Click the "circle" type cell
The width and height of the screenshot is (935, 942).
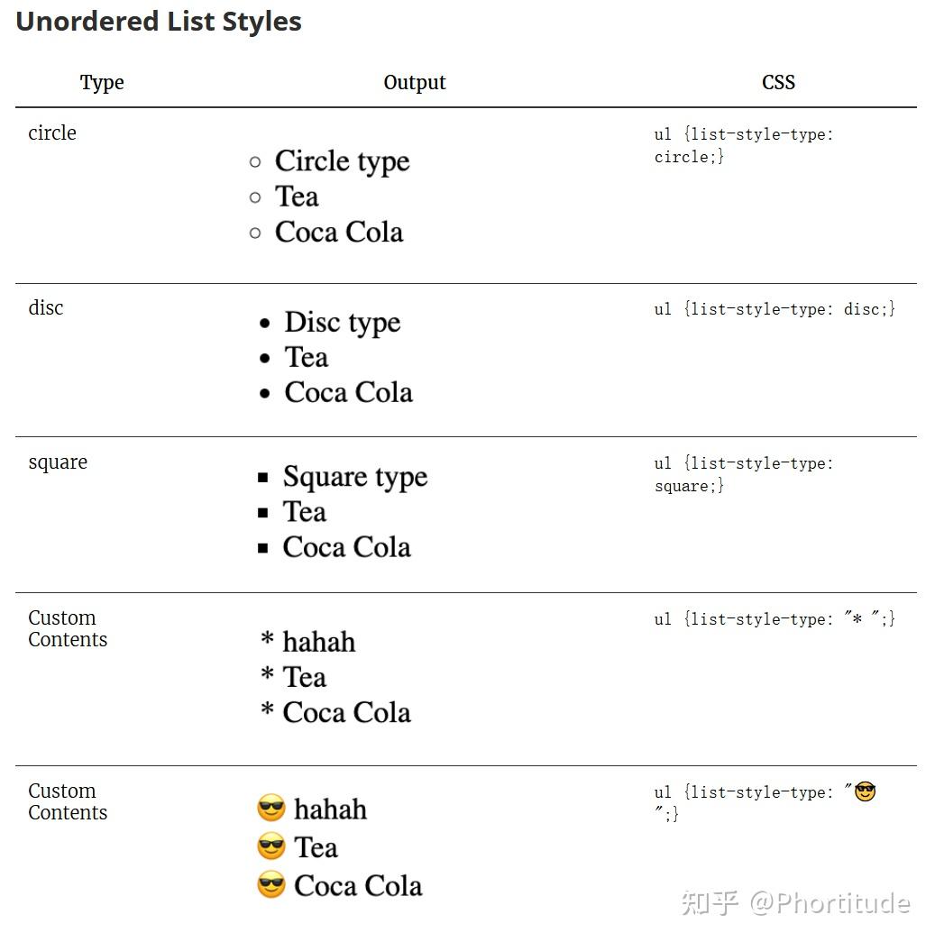coord(52,133)
